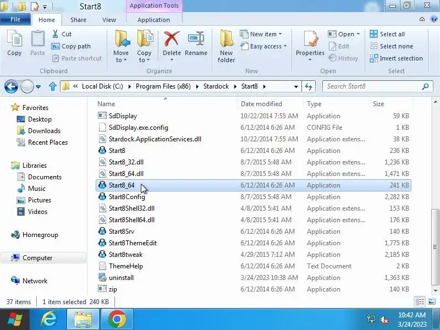Viewport: 440px width, 330px height.
Task: Open Google Chrome from the taskbar
Action: (x=117, y=320)
